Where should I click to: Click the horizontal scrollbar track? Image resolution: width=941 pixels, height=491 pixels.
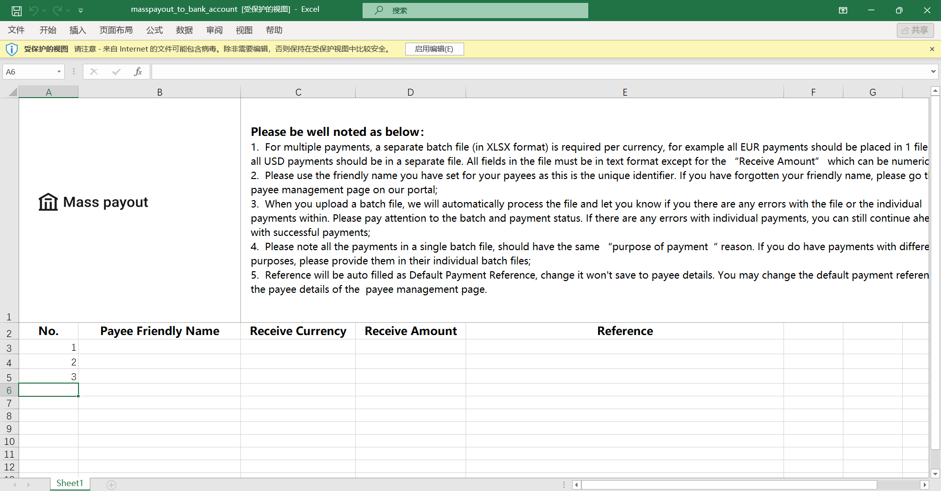click(736, 485)
